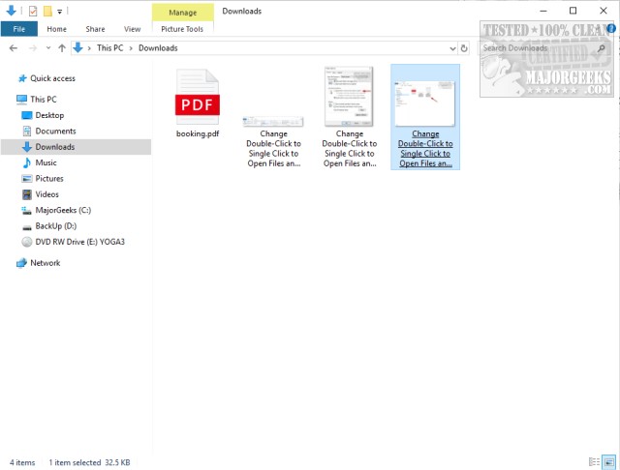
Task: Open the File tab
Action: pos(19,29)
